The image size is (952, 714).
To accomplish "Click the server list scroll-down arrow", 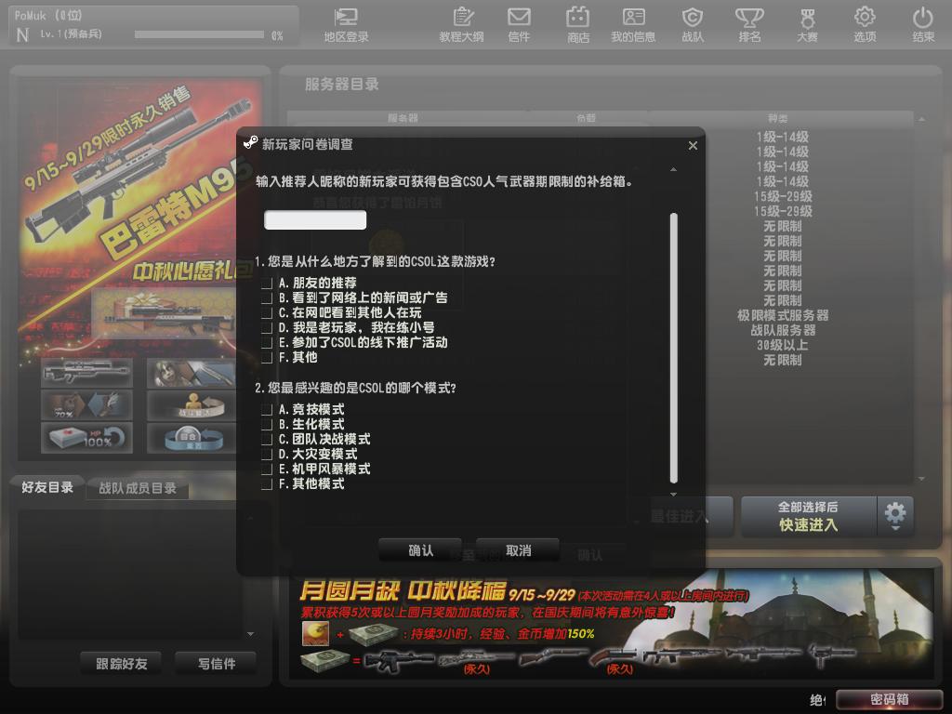I will pyautogui.click(x=921, y=479).
